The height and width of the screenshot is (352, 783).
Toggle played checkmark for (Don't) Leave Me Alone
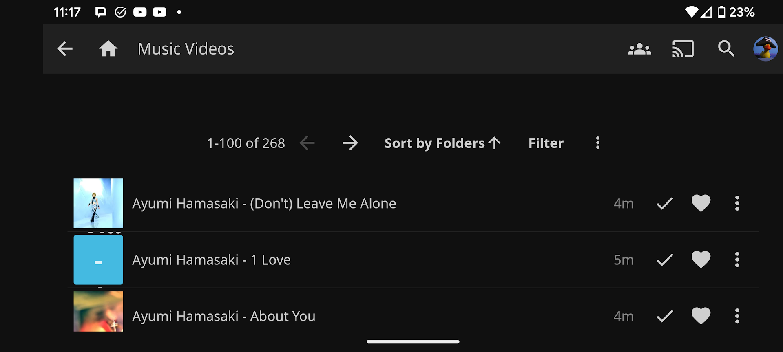665,203
